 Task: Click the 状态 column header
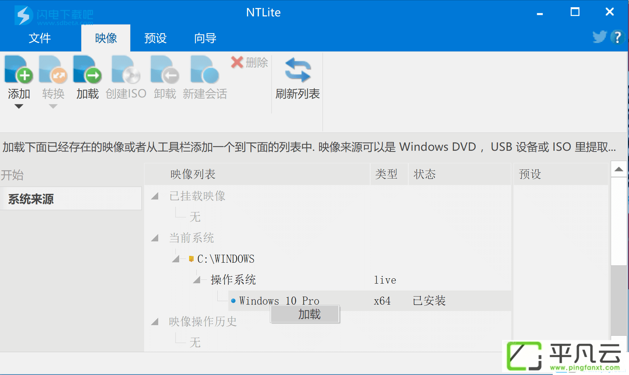(x=459, y=174)
